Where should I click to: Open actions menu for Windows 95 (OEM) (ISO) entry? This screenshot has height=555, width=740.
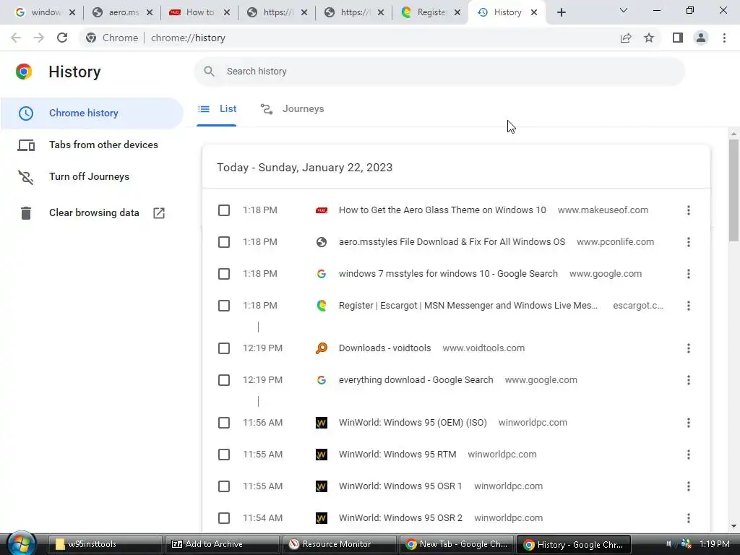tap(689, 422)
